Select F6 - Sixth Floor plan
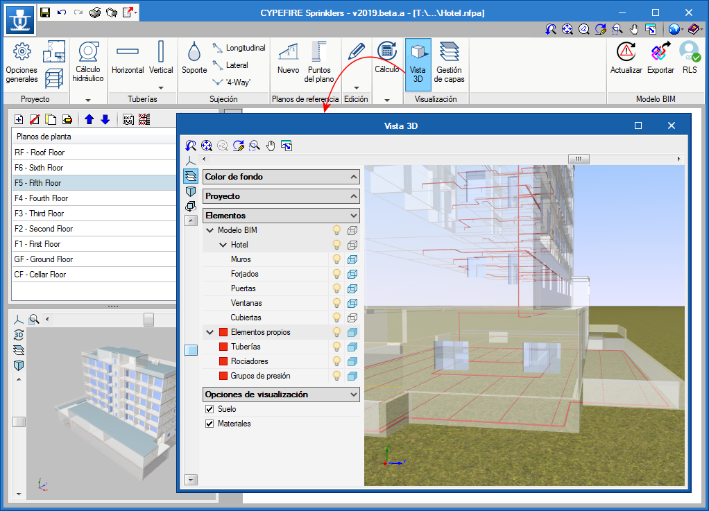The image size is (709, 511). [94, 168]
